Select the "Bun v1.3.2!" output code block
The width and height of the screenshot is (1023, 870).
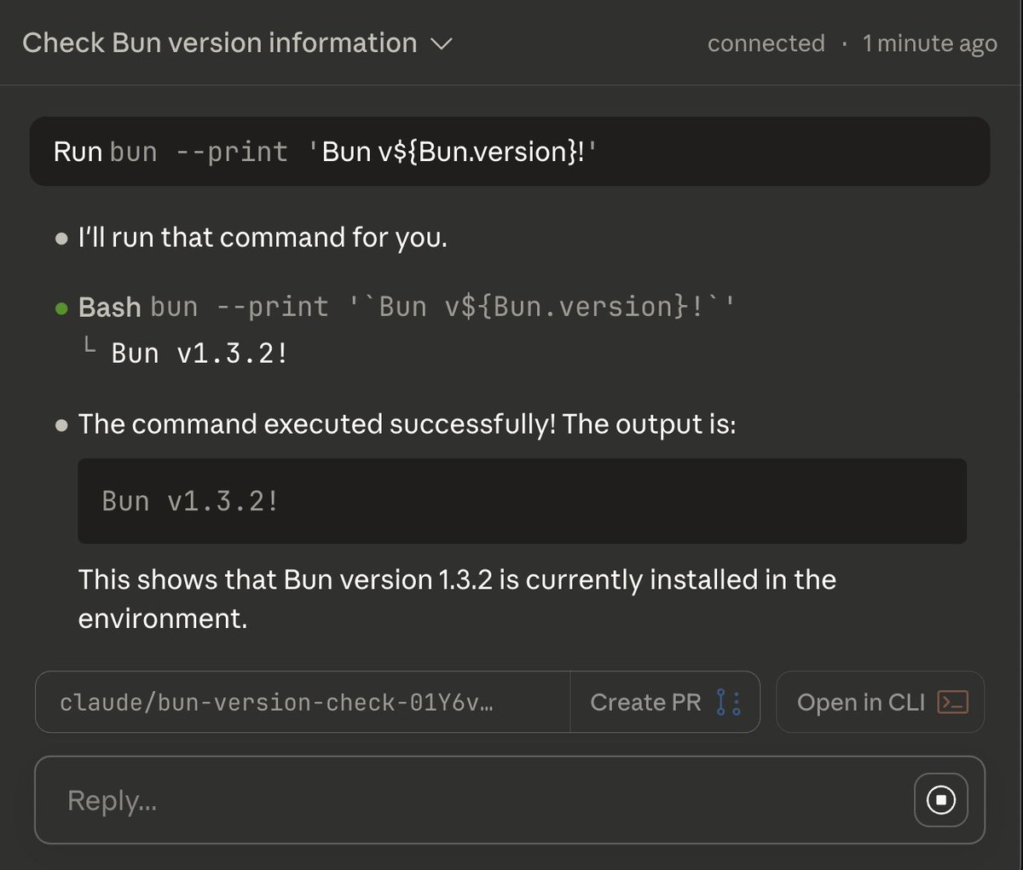click(x=522, y=501)
